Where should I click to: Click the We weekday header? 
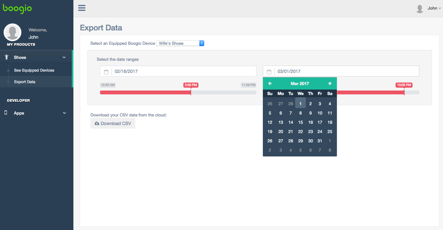300,93
